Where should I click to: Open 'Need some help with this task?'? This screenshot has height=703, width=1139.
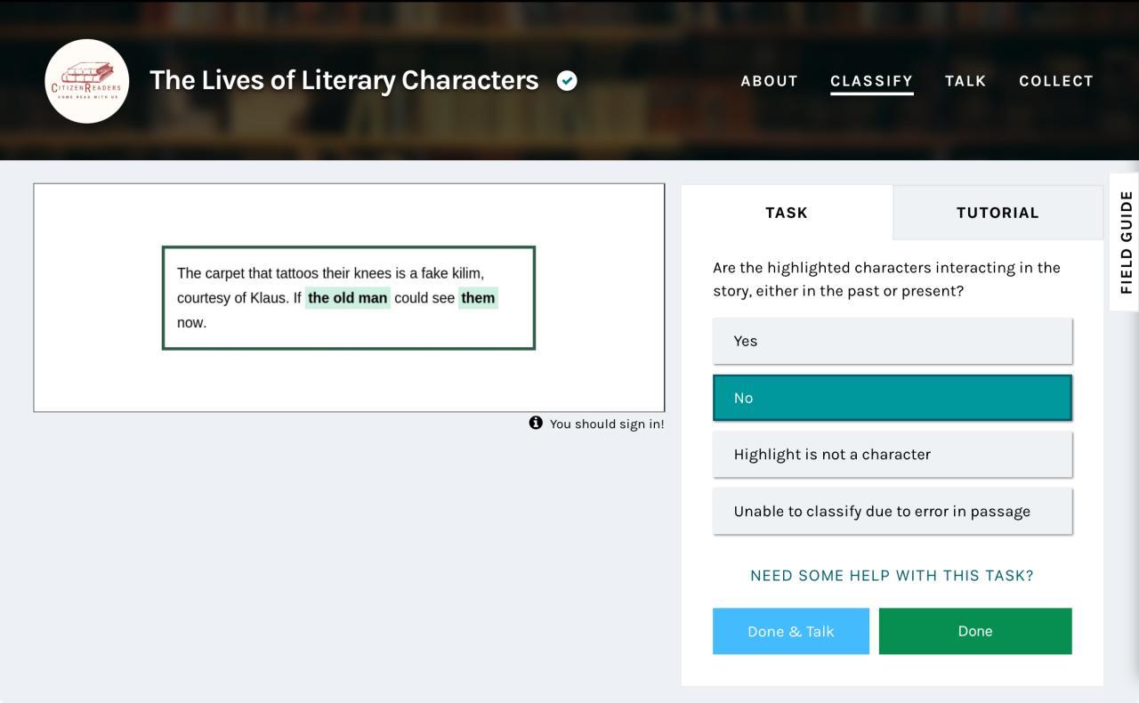[x=892, y=576]
